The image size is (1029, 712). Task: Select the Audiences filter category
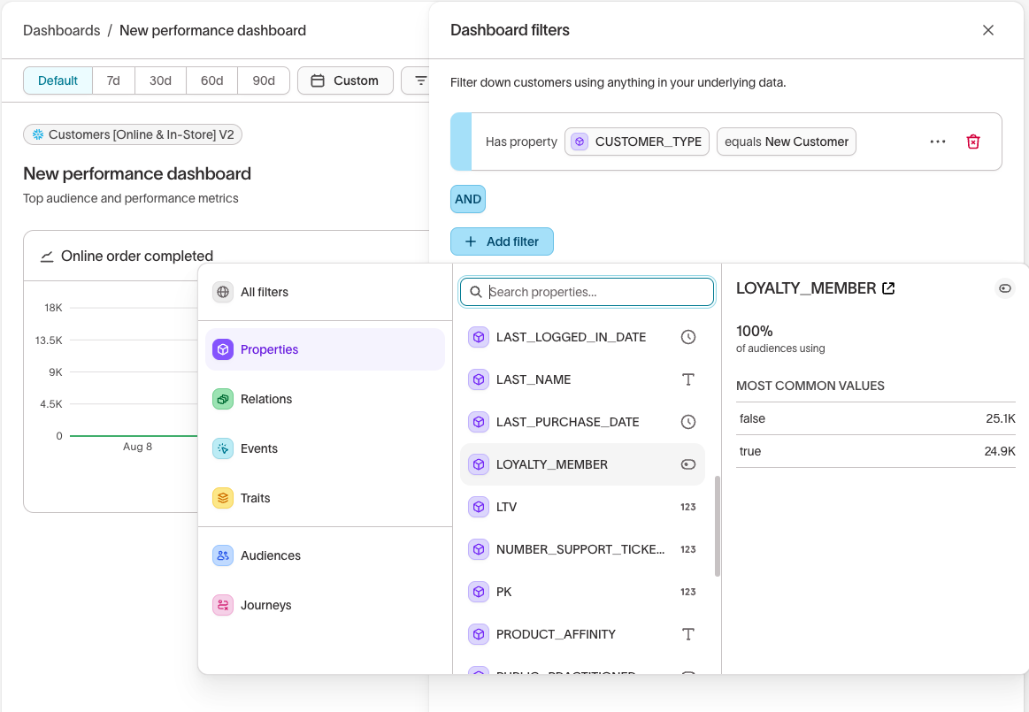click(270, 555)
